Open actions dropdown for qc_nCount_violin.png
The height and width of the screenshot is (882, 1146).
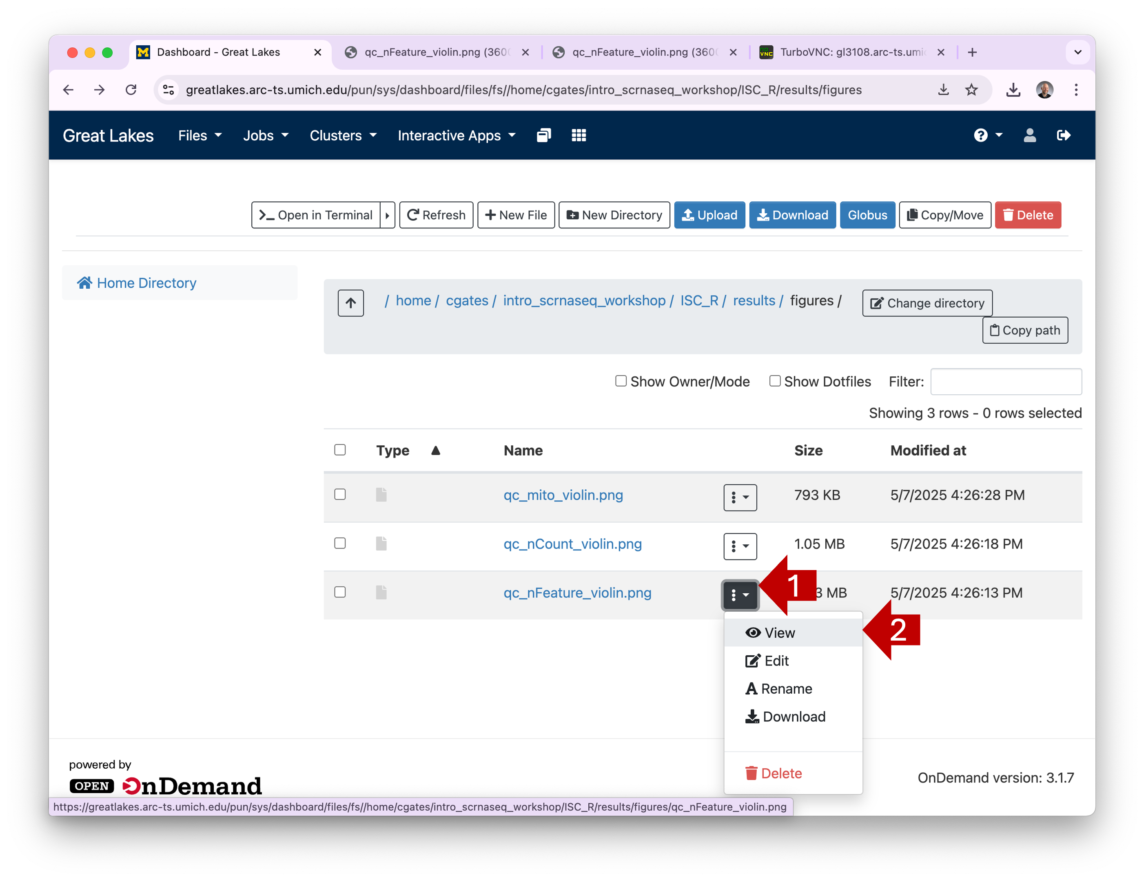point(739,546)
